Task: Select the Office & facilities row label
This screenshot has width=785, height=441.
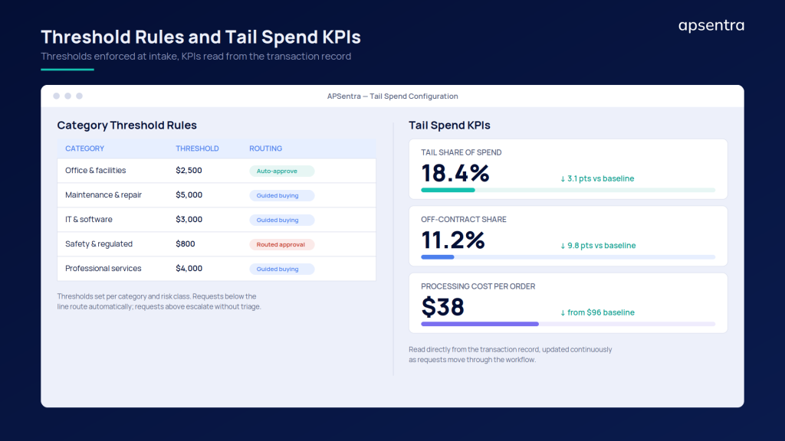Action: coord(96,171)
